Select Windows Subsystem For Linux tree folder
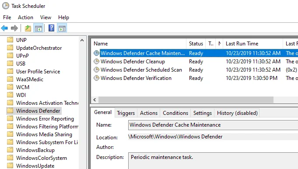The width and height of the screenshot is (298, 169). [47, 142]
